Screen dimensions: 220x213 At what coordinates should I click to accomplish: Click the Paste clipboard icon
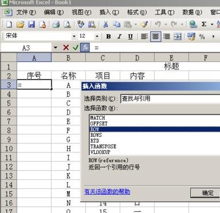click(x=128, y=25)
